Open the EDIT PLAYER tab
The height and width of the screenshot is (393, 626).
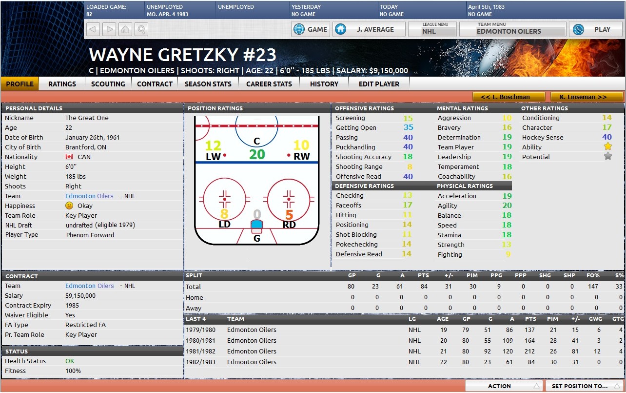pos(379,84)
